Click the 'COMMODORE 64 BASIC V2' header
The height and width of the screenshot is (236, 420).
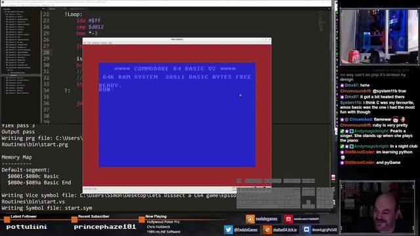click(175, 69)
